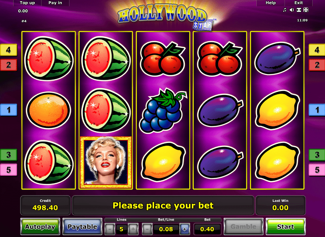The width and height of the screenshot is (325, 237).
Task: Click Exit to leave the game
Action: pos(299,3)
